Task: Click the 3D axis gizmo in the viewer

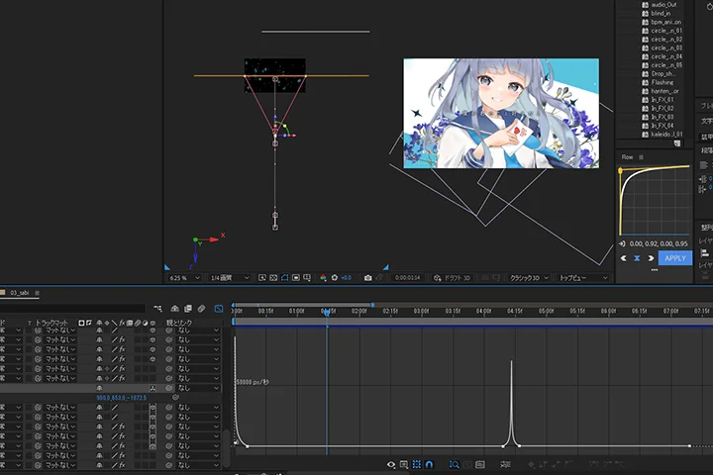Action: [205, 249]
